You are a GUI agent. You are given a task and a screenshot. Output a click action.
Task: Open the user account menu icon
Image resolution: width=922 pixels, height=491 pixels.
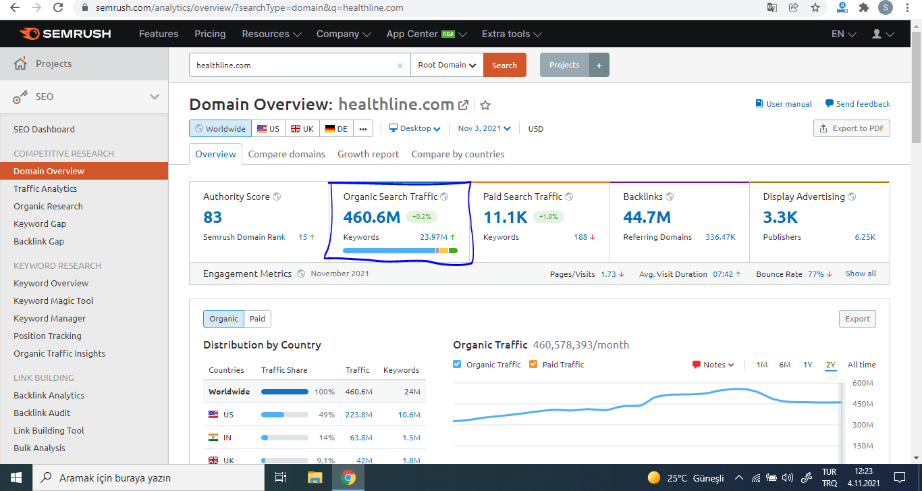[883, 34]
